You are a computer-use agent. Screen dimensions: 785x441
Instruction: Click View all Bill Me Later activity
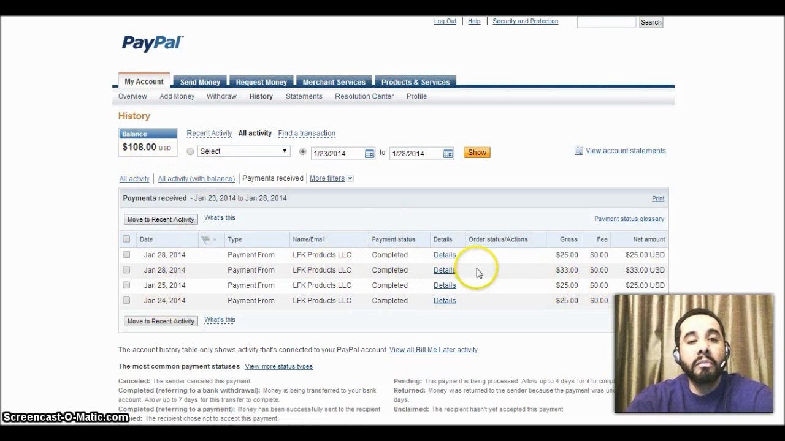pyautogui.click(x=434, y=350)
